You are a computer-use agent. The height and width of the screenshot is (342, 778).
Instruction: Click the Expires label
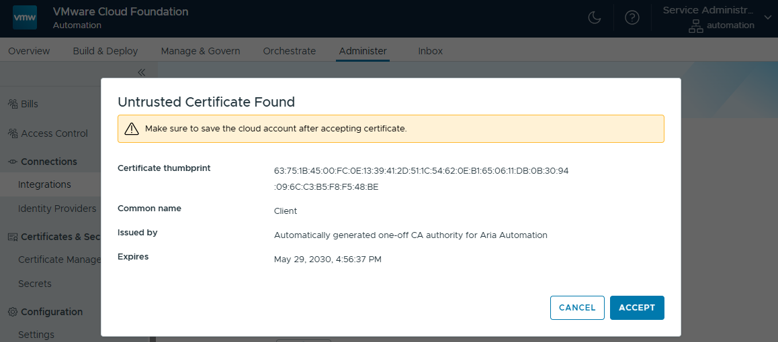(133, 256)
